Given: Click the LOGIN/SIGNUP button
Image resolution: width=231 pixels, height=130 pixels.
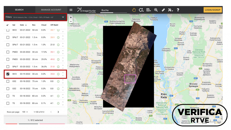Looking at the screenshot, I should pos(213,10).
